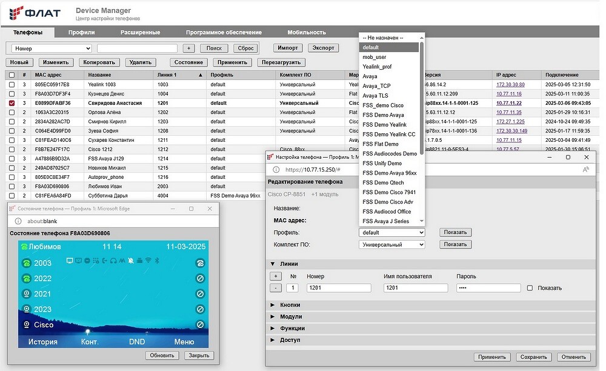Expand the Модули section

click(273, 316)
